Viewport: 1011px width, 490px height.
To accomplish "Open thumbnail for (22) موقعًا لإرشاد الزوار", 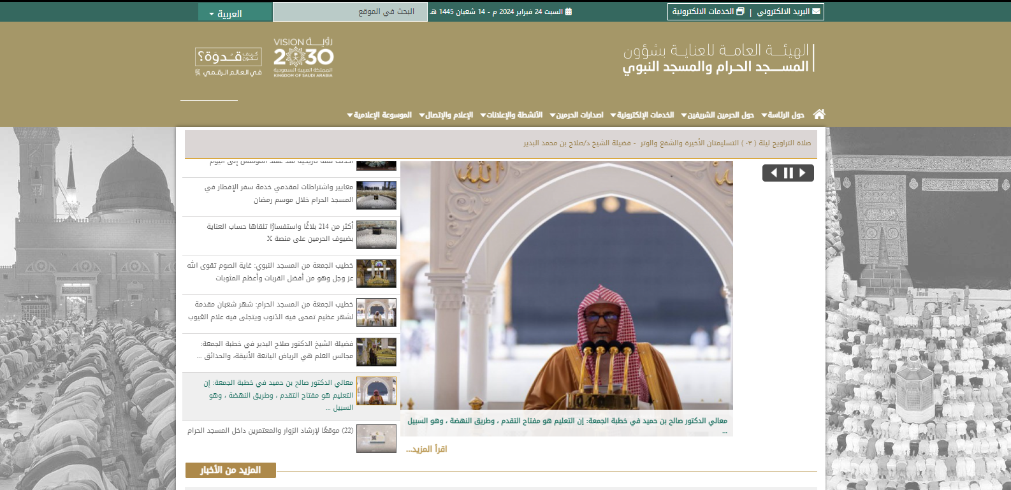I will tap(376, 438).
